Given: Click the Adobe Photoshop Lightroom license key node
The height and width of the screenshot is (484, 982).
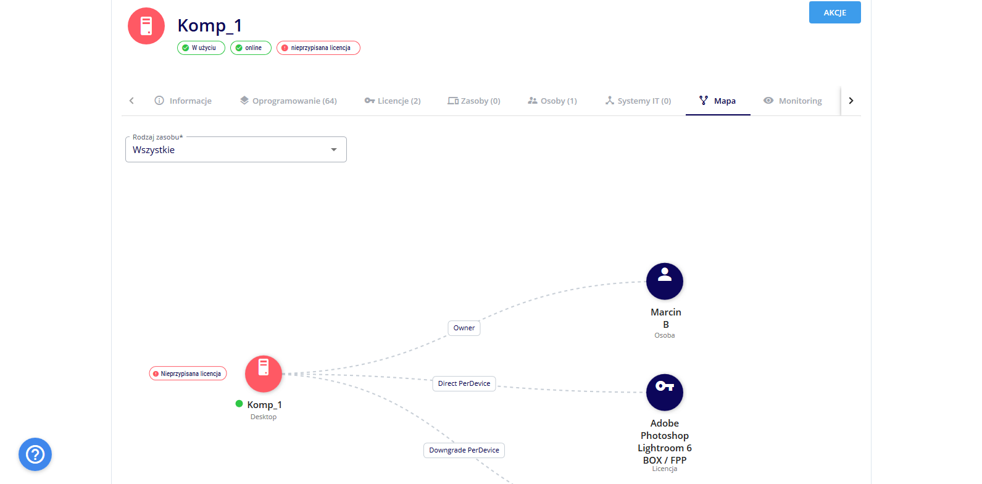Looking at the screenshot, I should pos(664,393).
